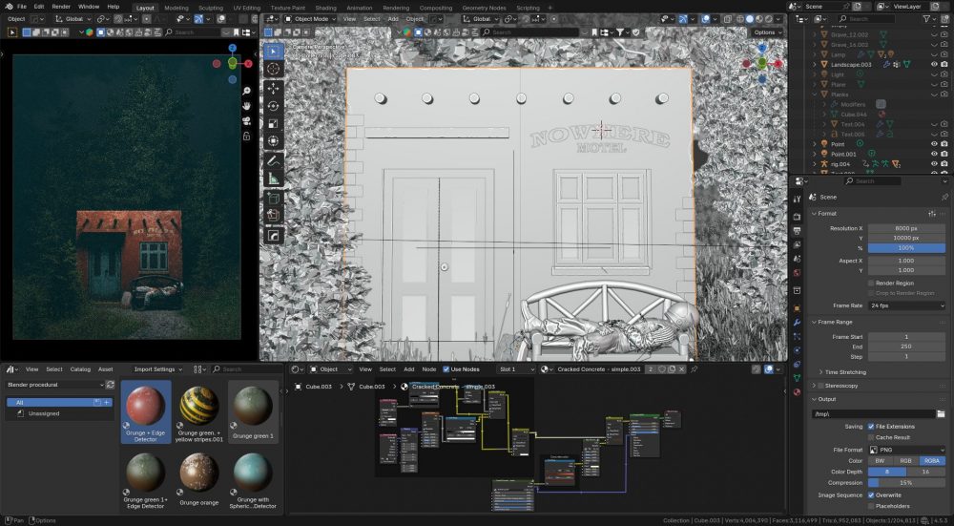Activate the Select Box tool
The height and width of the screenshot is (526, 954).
tap(273, 52)
